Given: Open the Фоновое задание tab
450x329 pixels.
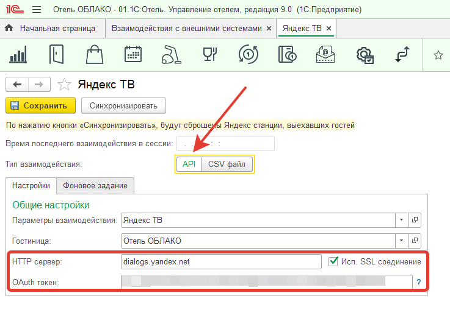Looking at the screenshot, I should pyautogui.click(x=95, y=186).
